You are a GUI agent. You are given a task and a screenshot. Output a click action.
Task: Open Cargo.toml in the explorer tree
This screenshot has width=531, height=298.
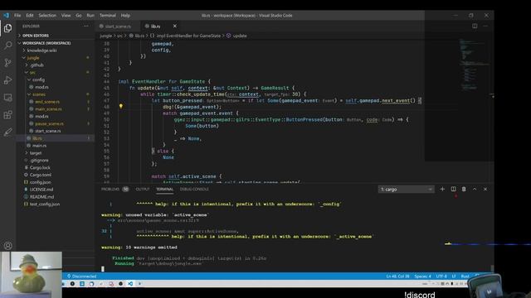[41, 175]
